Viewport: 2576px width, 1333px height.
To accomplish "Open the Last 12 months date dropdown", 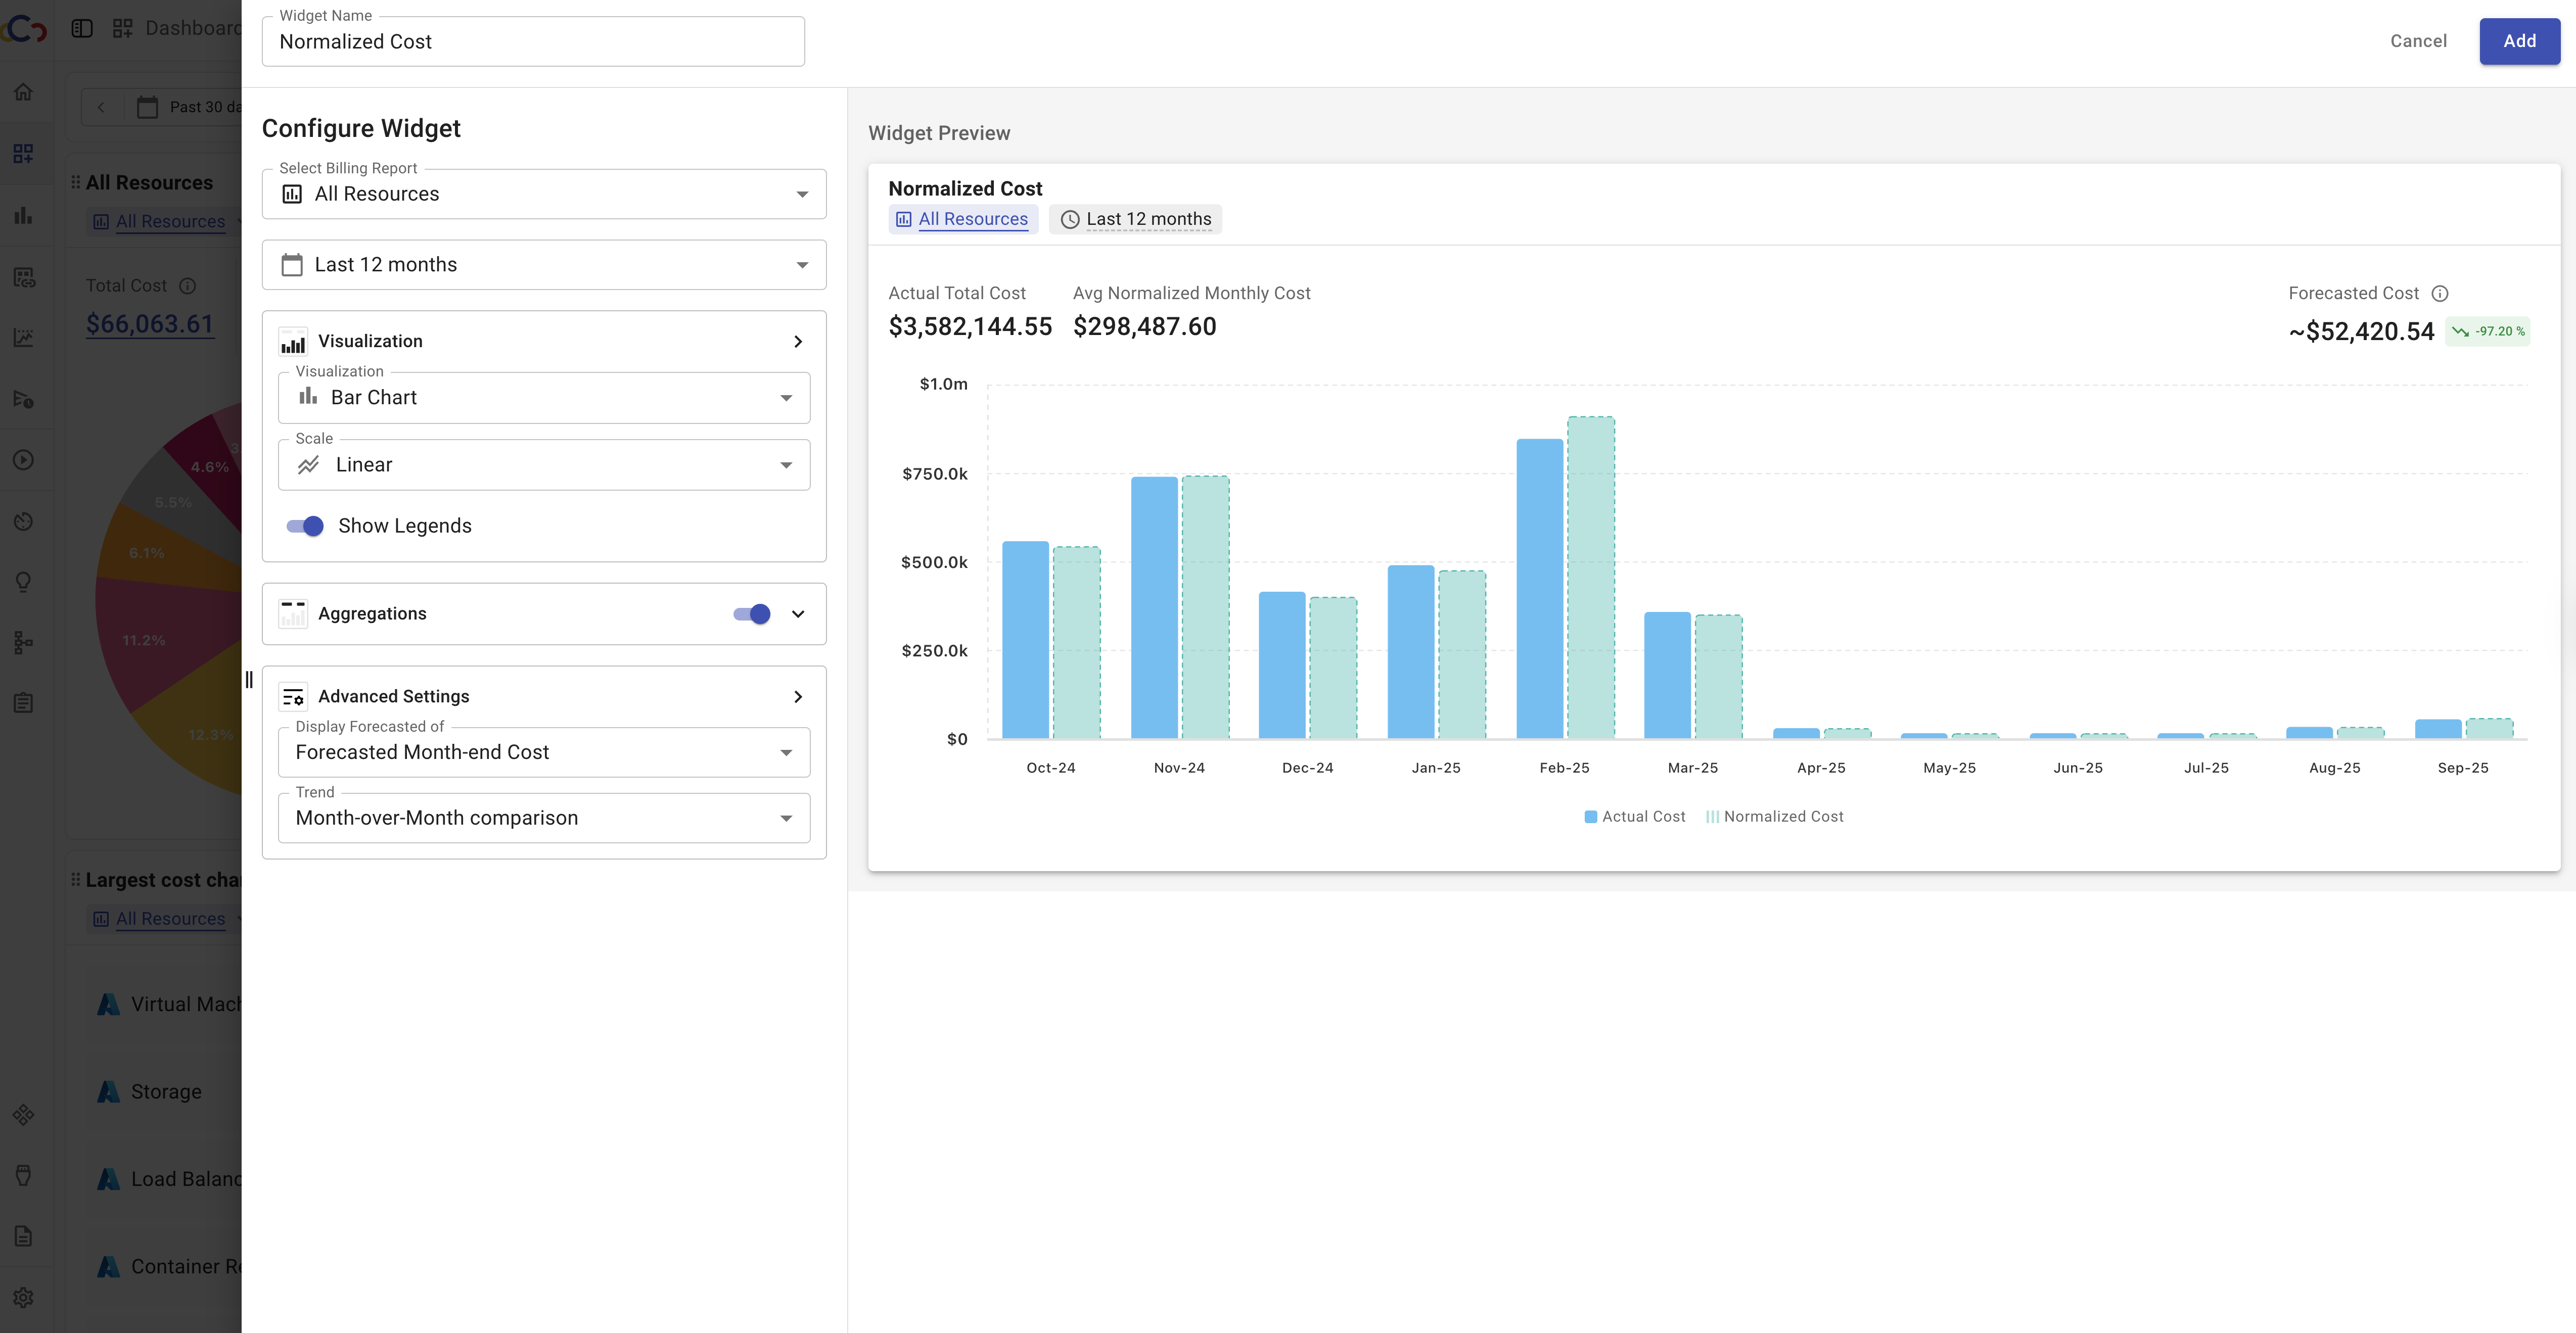I will pos(543,265).
